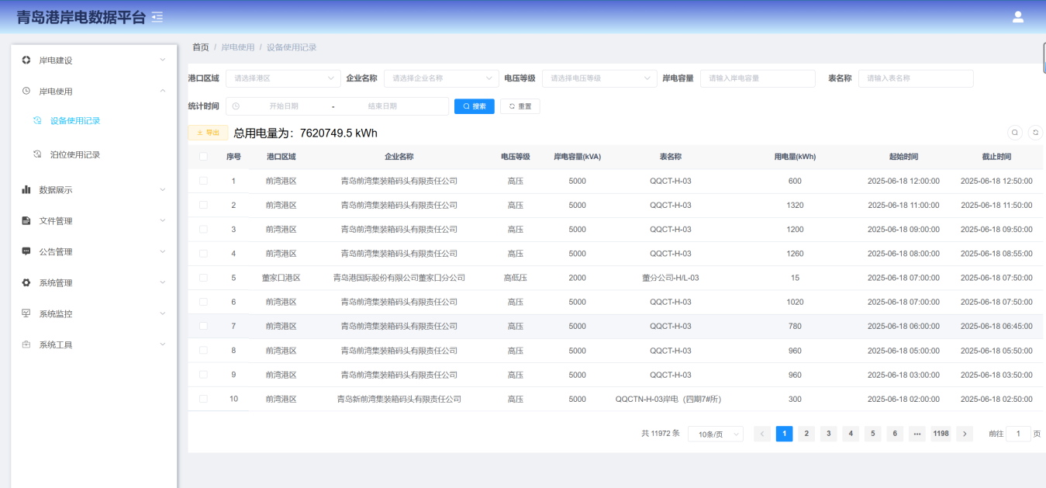Screen dimensions: 1046x488
Task: Expand the 系统管理 sidebar menu
Action: tap(94, 282)
